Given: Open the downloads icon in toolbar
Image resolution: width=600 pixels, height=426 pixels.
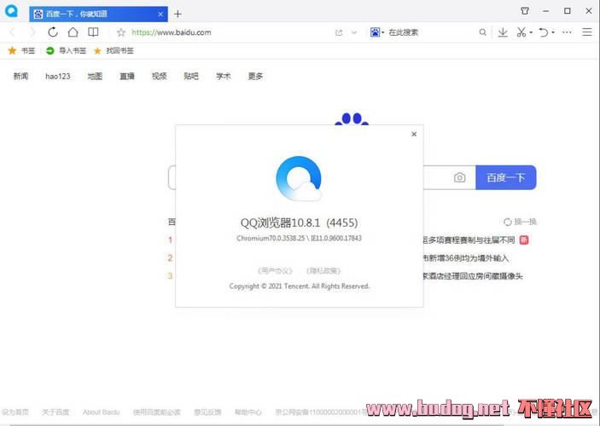Looking at the screenshot, I should 503,32.
